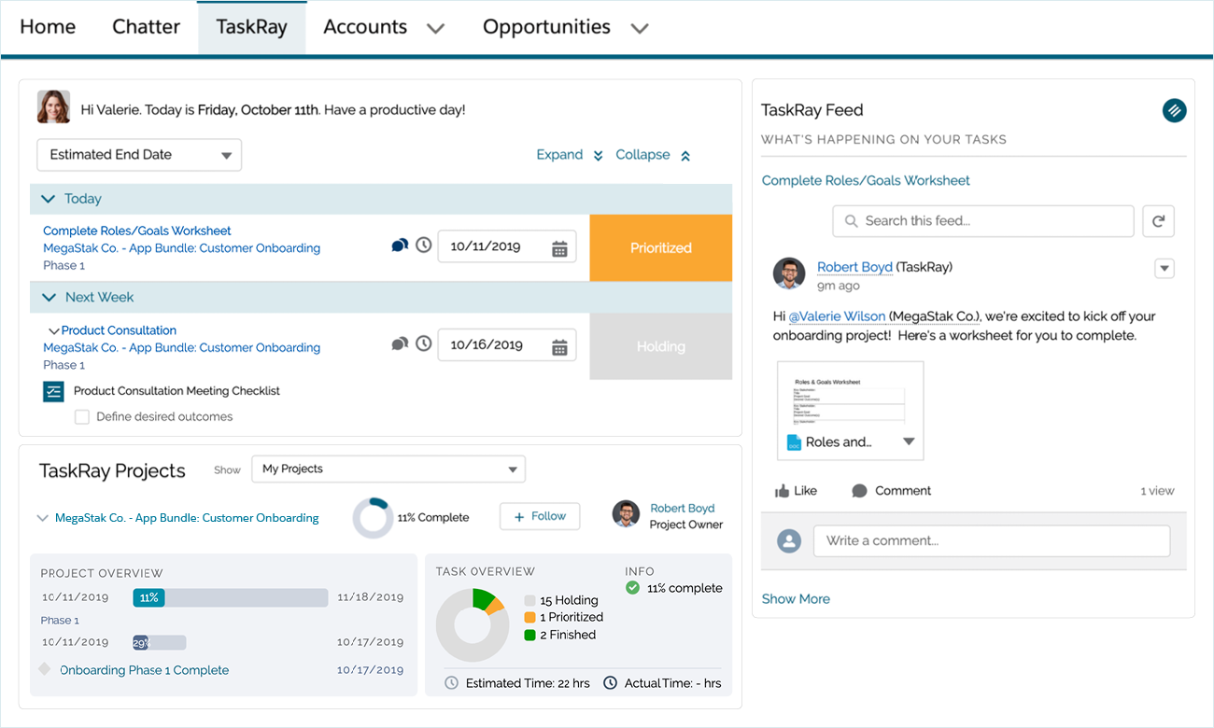Follow the MegaStak project
This screenshot has height=728, width=1214.
pos(540,516)
